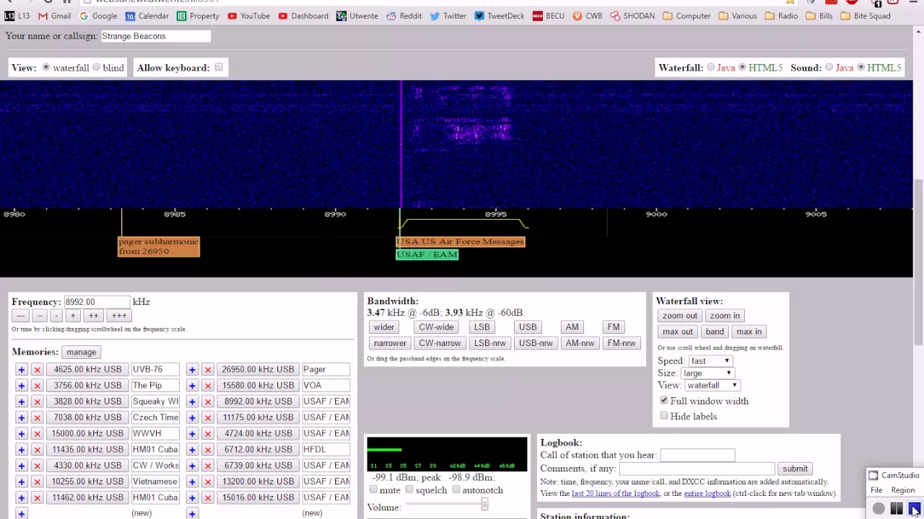Enable the autonotch checkbox

456,490
